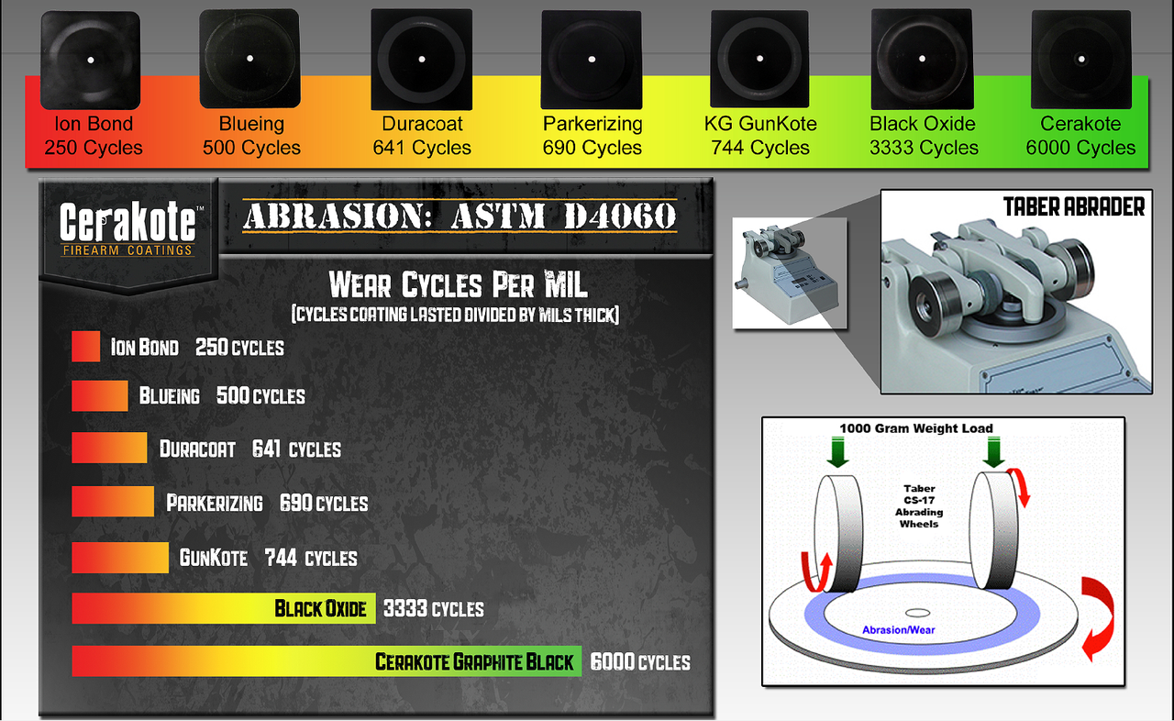This screenshot has width=1174, height=721.
Task: Select "Cerakote" name under its sample thumbnail
Action: pos(1081,124)
